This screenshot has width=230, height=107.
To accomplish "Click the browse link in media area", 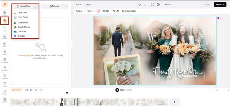I will [x=27, y=55].
